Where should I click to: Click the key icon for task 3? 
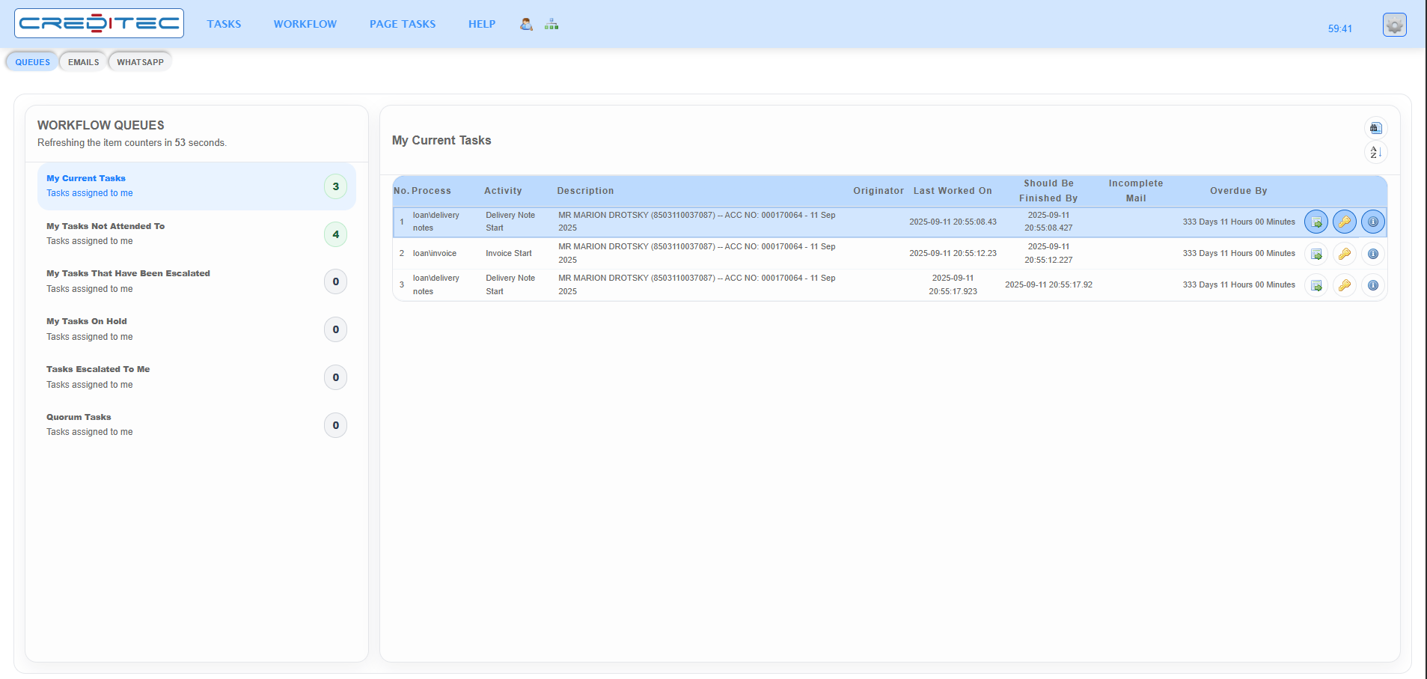click(x=1345, y=285)
